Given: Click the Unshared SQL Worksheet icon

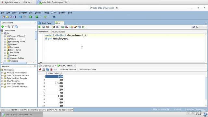Looking at the screenshot, I should [72, 27].
